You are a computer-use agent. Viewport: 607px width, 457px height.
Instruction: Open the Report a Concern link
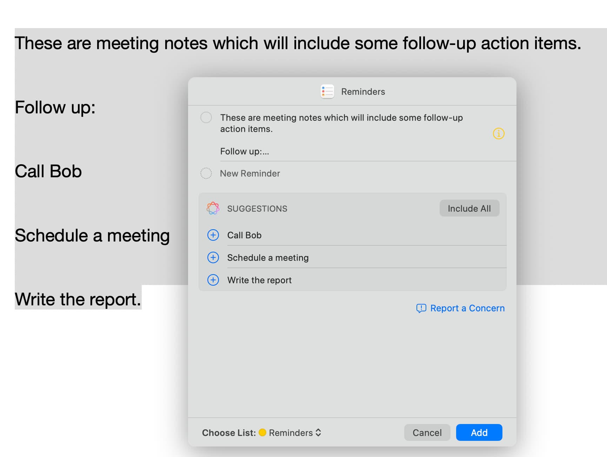click(467, 308)
